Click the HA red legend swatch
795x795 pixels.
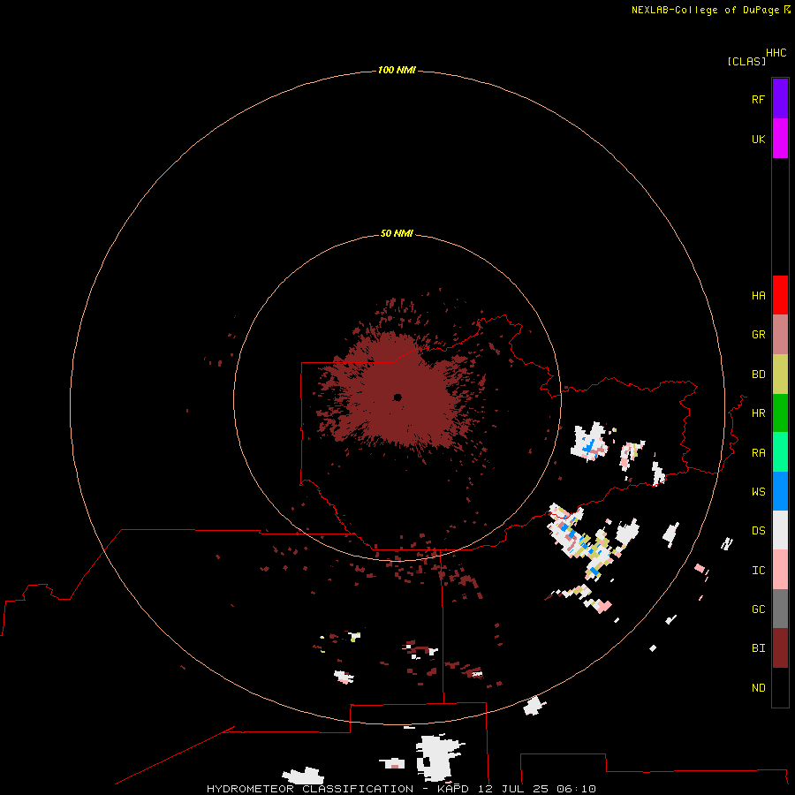[x=780, y=295]
